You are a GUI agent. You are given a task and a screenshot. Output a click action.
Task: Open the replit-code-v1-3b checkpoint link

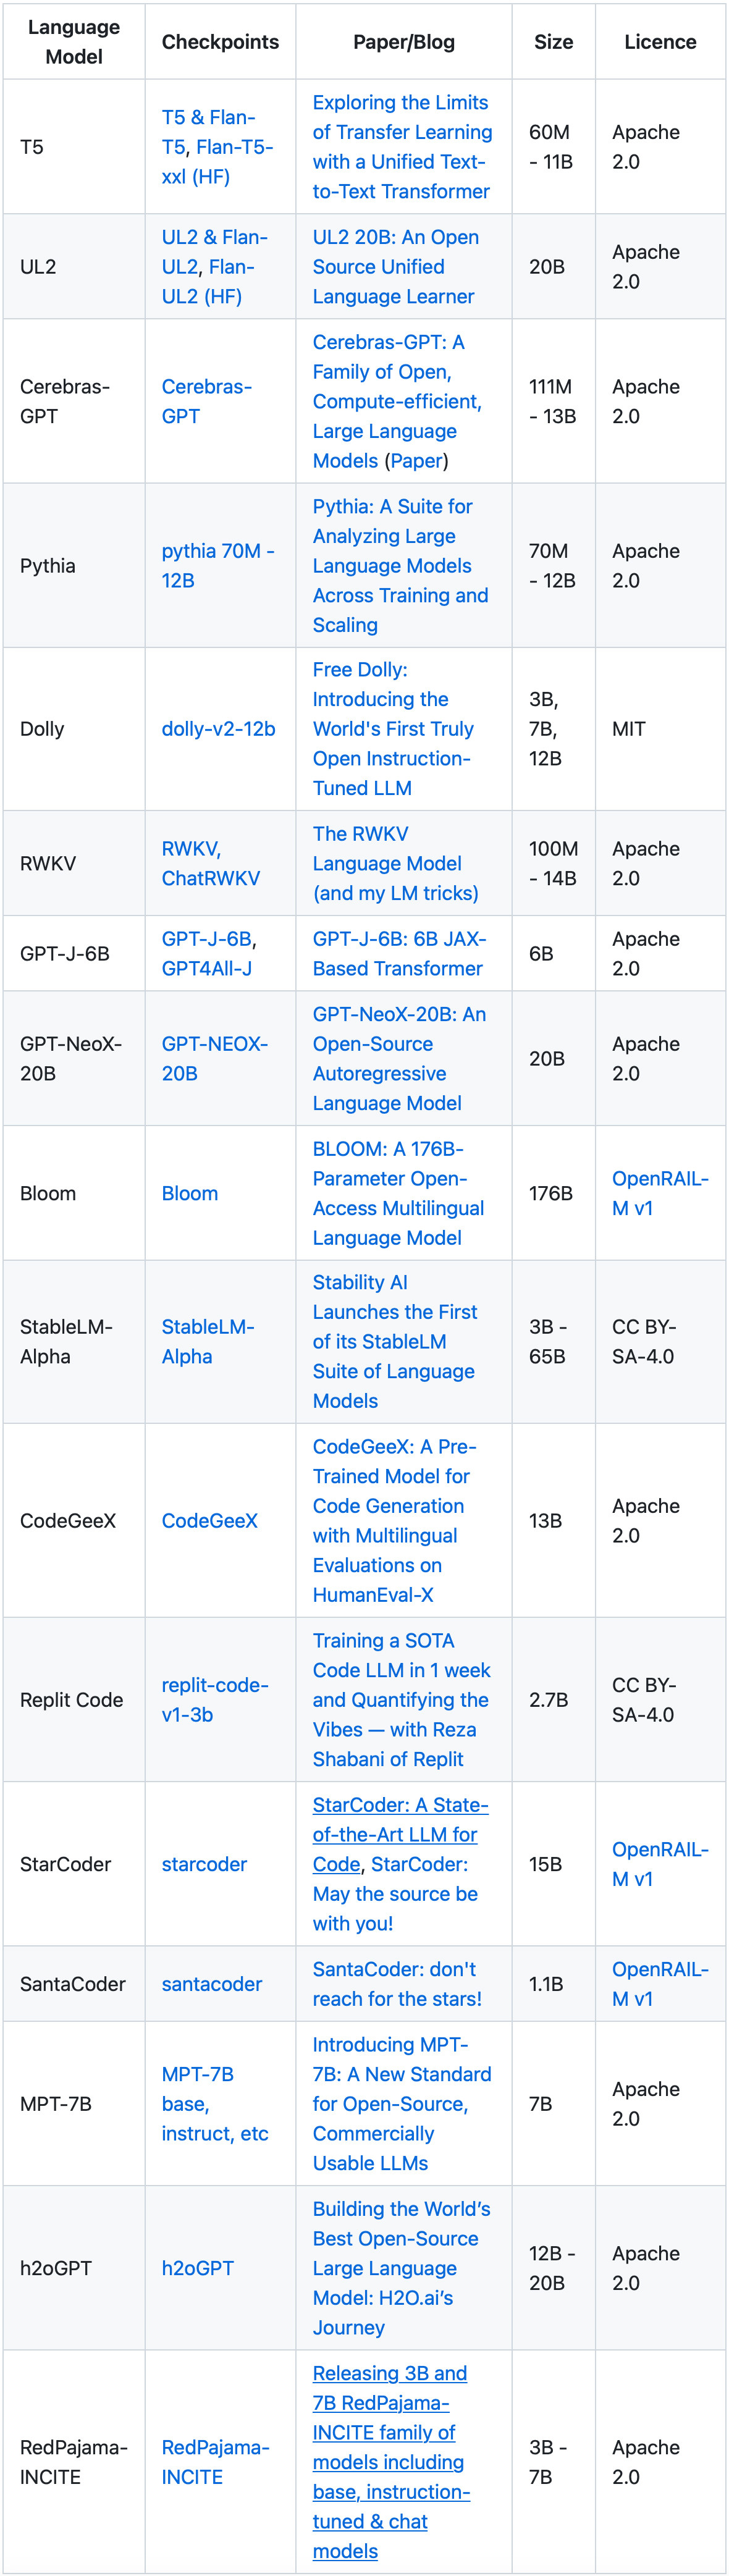pos(214,1699)
